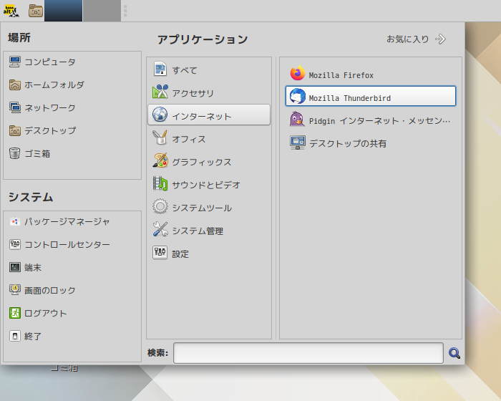Click the パッケージマネージャ icon
The width and height of the screenshot is (501, 401).
[x=15, y=221]
